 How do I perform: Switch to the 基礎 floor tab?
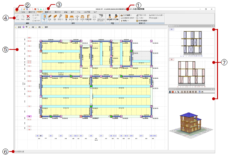pyautogui.click(x=19, y=27)
